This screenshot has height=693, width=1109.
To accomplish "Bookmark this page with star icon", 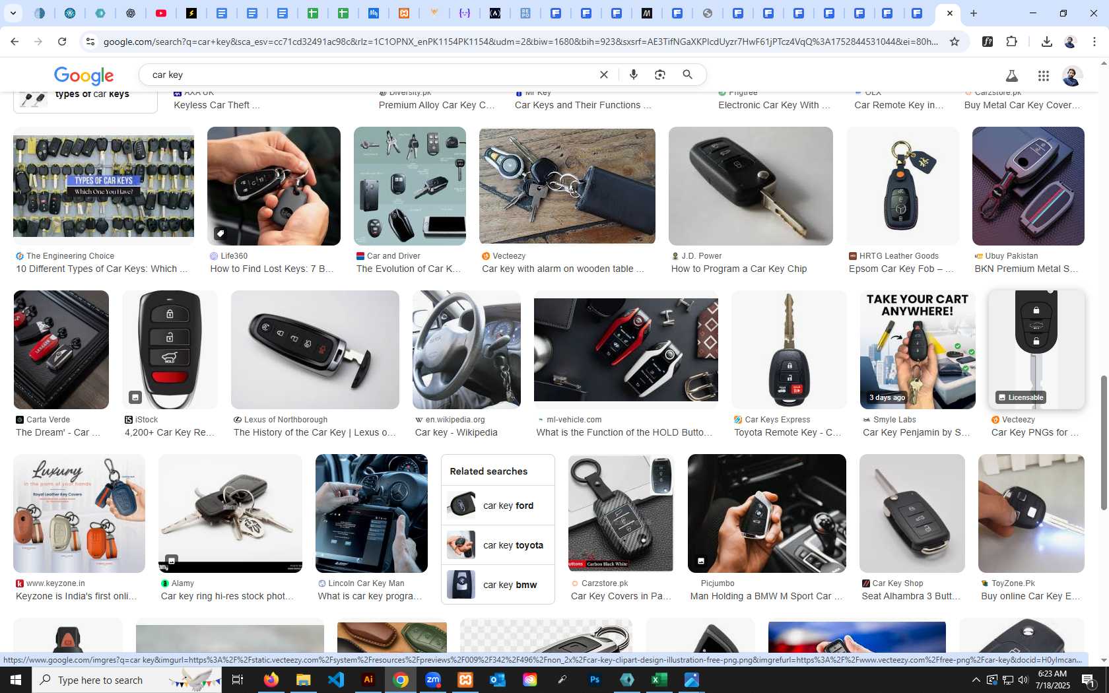I will (x=955, y=42).
